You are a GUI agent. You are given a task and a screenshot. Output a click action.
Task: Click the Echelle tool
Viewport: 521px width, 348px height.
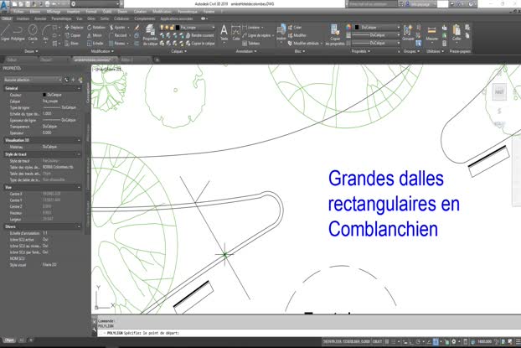tap(95, 44)
